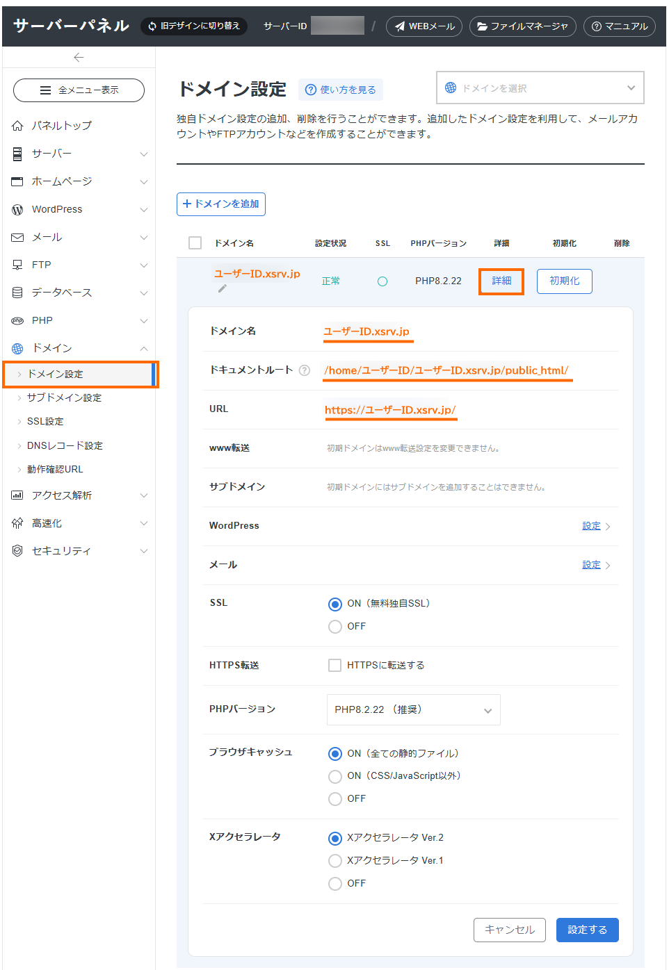Image resolution: width=669 pixels, height=970 pixels.
Task: Expand the FTP menu chevron
Action: (144, 265)
